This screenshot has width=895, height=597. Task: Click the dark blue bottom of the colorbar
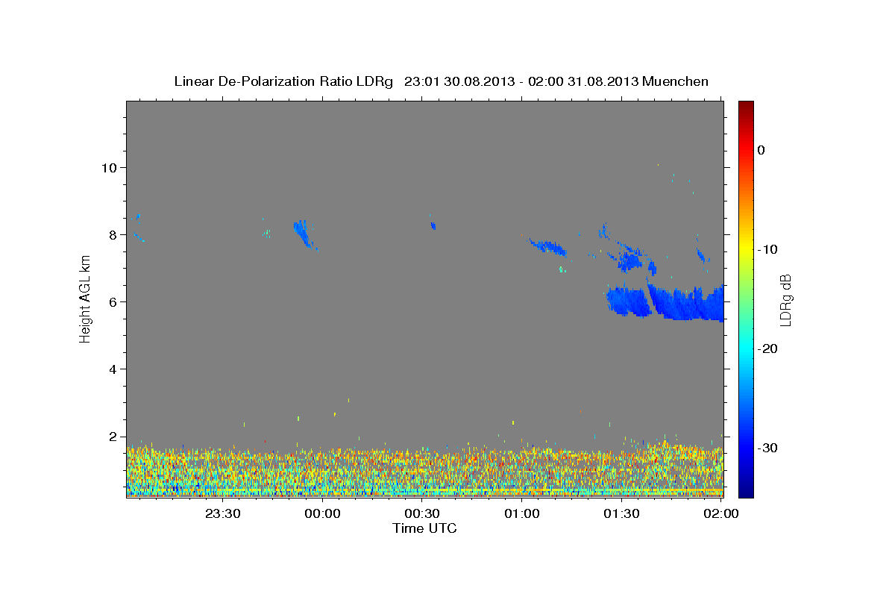pyautogui.click(x=746, y=491)
